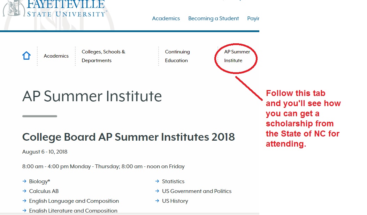Go to Academics breadcrumb link
Viewport: 367px width, 215px height.
(x=56, y=56)
